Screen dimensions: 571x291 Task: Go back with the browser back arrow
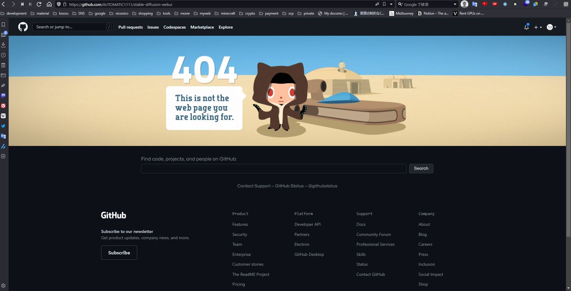tap(4, 4)
